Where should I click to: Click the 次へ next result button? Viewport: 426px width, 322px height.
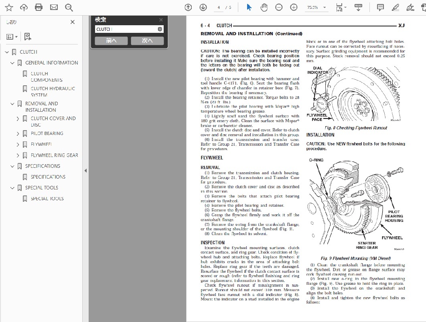[147, 40]
